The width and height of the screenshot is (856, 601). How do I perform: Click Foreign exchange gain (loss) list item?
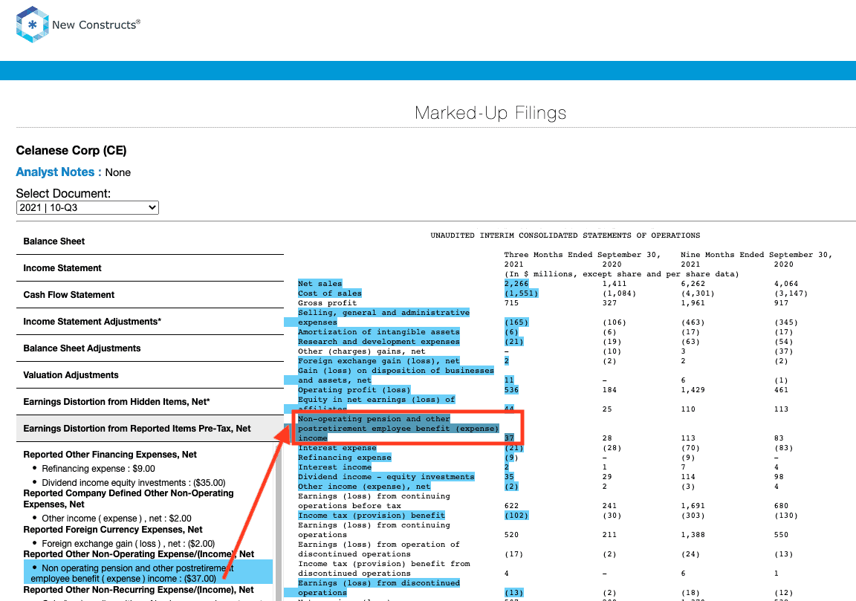click(129, 543)
